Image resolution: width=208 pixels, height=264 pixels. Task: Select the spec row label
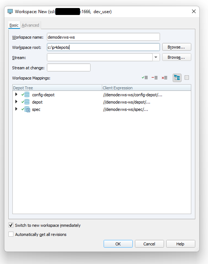tap(36, 110)
